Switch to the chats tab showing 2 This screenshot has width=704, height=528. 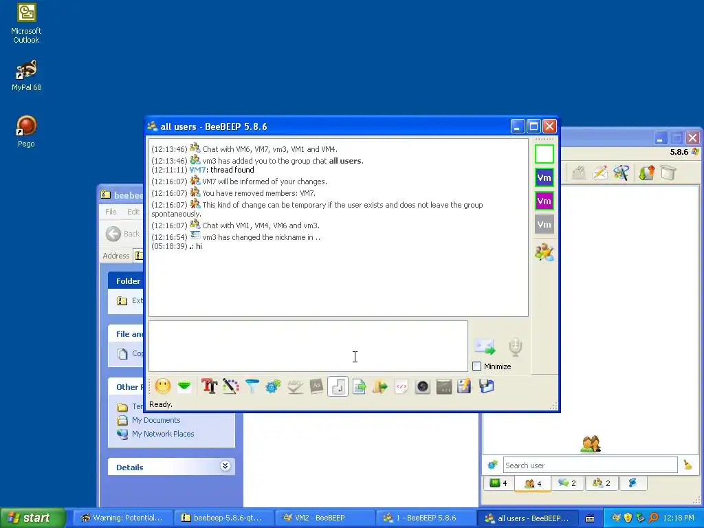[567, 483]
